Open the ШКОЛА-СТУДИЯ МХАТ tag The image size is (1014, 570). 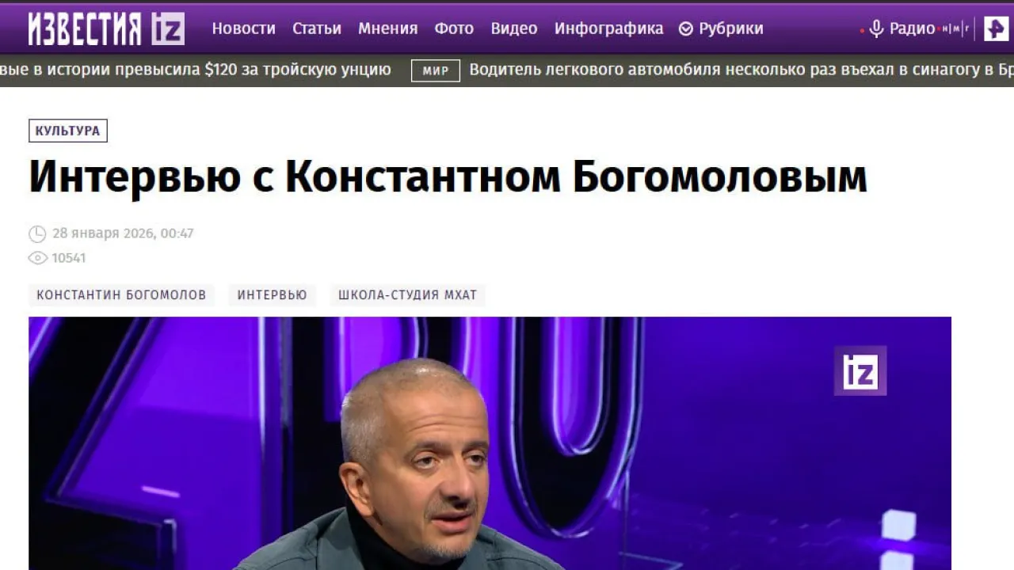pyautogui.click(x=408, y=295)
